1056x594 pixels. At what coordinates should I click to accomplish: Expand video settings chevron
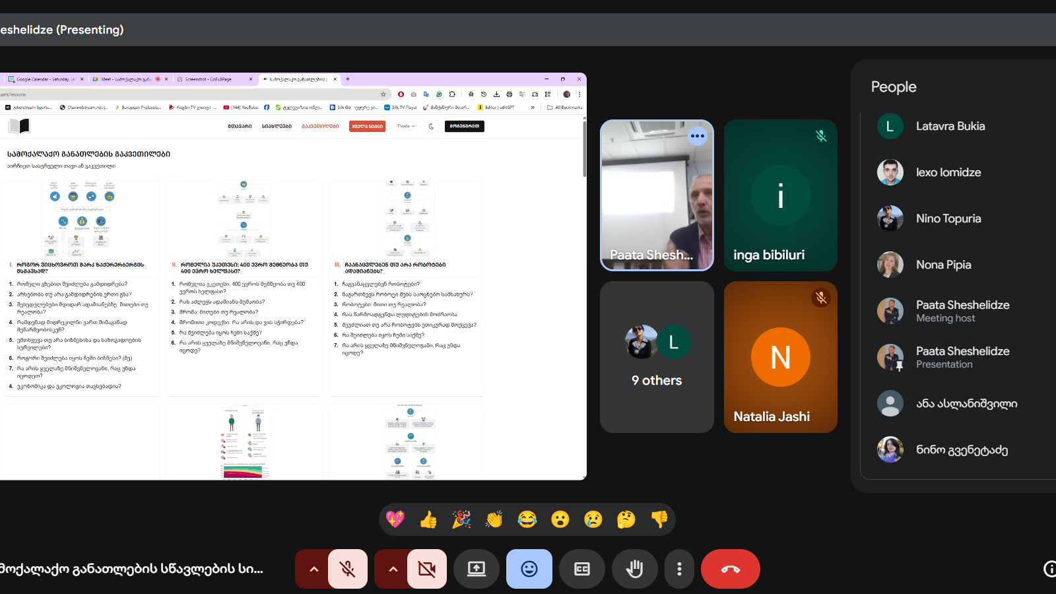[393, 569]
